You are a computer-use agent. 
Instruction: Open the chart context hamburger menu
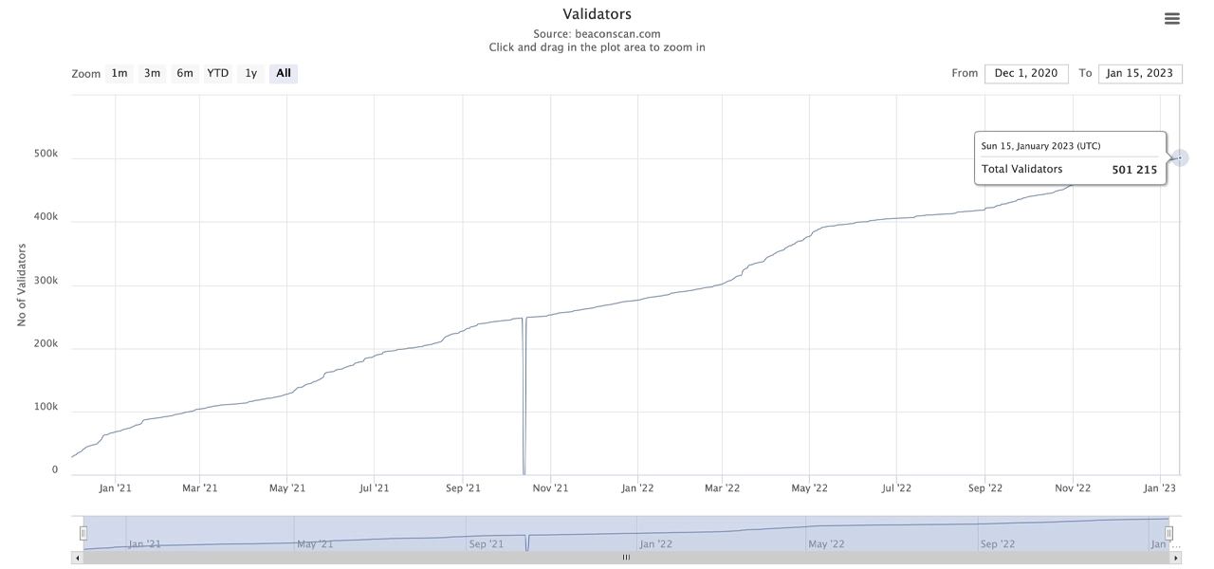(x=1171, y=18)
